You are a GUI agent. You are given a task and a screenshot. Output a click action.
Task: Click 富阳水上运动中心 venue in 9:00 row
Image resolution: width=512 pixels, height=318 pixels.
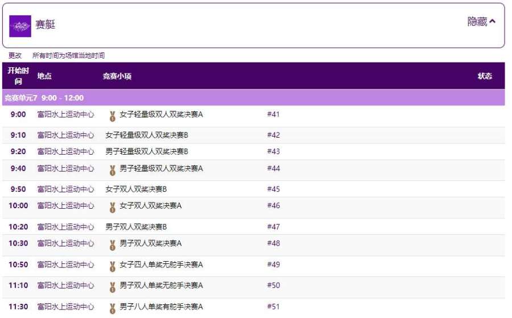[x=65, y=114]
